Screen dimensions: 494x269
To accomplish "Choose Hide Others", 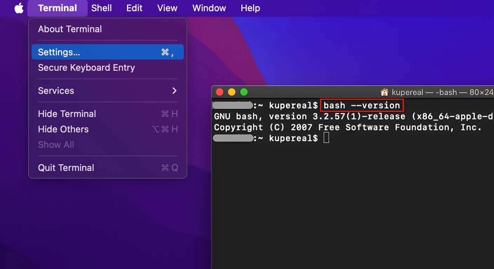I will (108, 129).
